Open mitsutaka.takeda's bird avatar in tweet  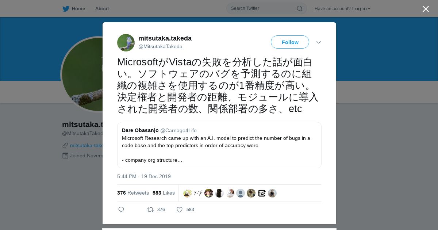click(126, 43)
